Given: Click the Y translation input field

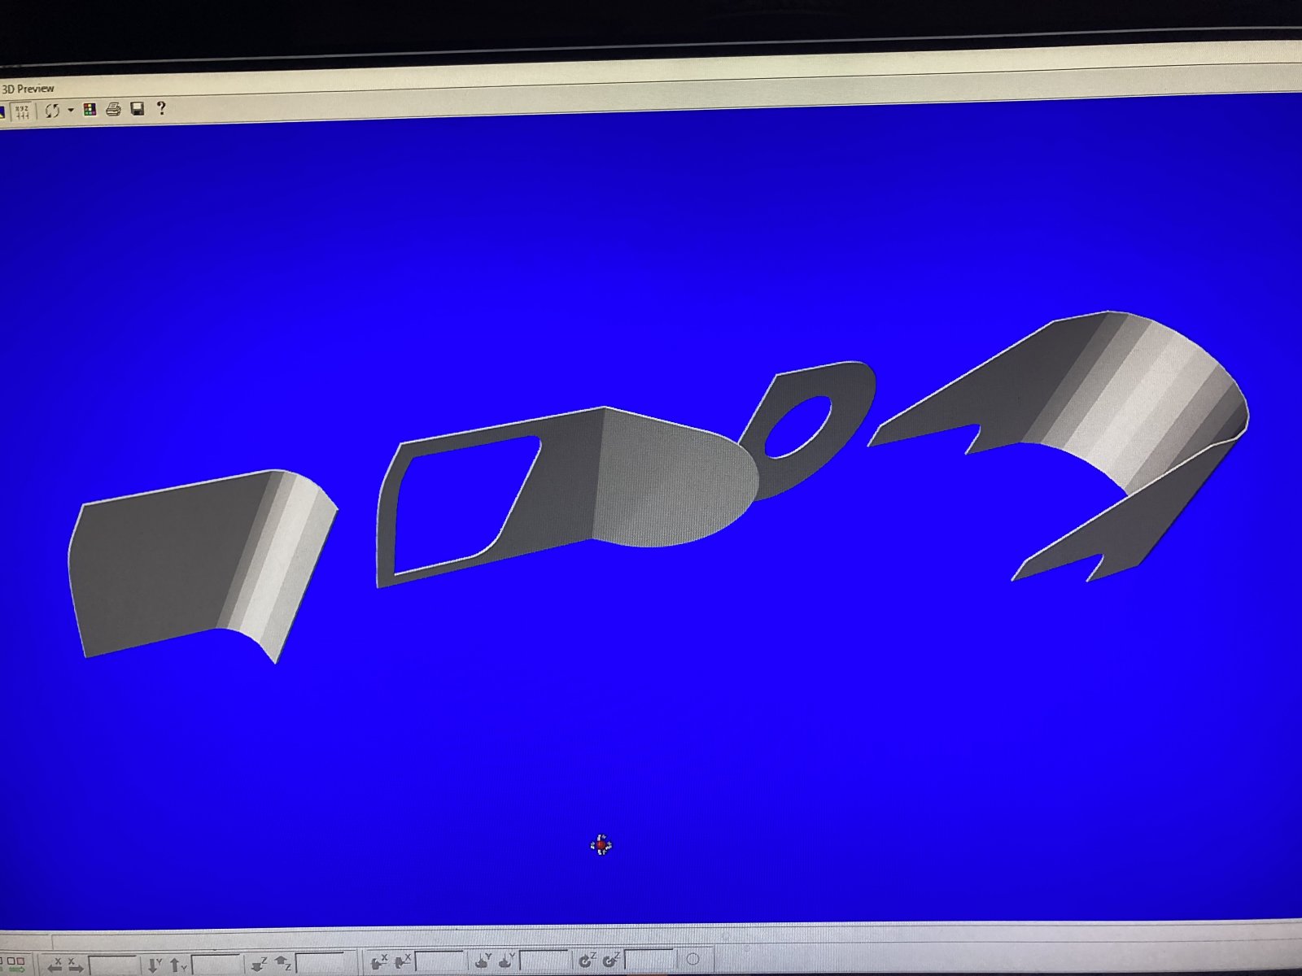Looking at the screenshot, I should click(216, 965).
